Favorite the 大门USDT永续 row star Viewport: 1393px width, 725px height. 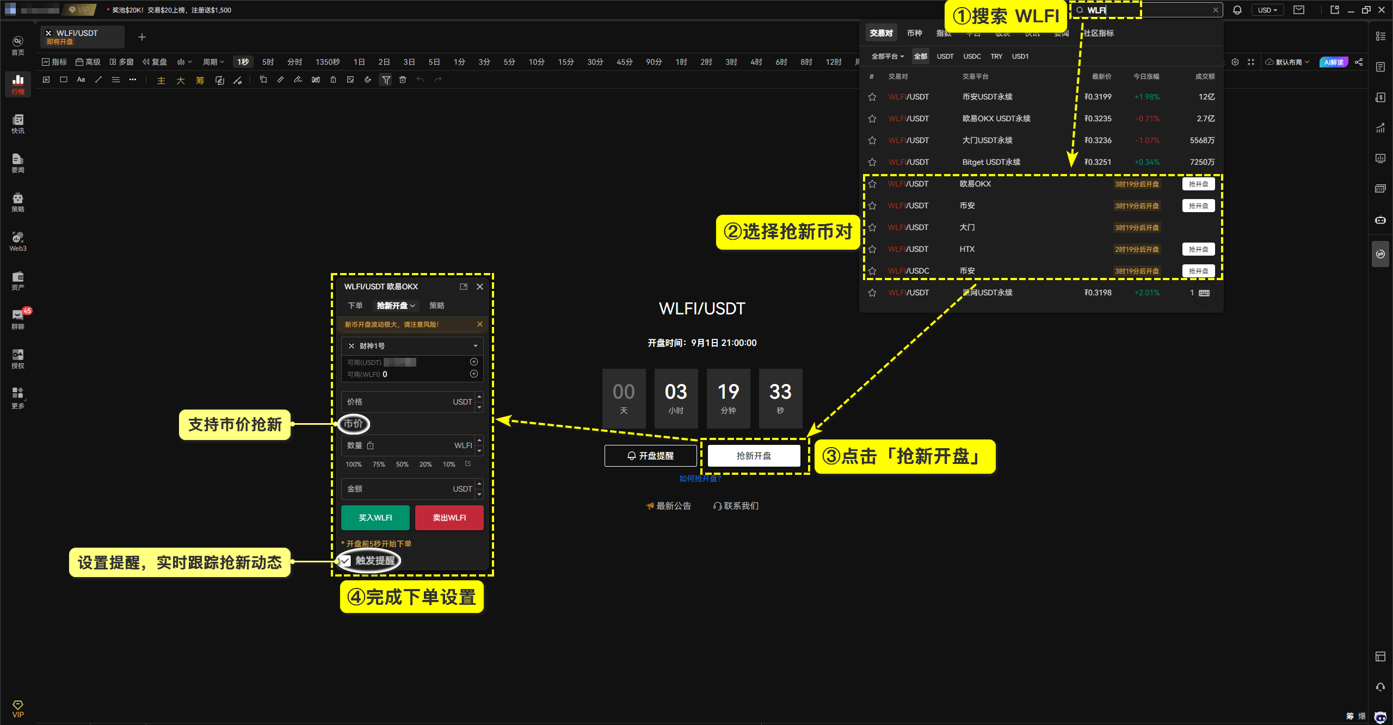(872, 140)
